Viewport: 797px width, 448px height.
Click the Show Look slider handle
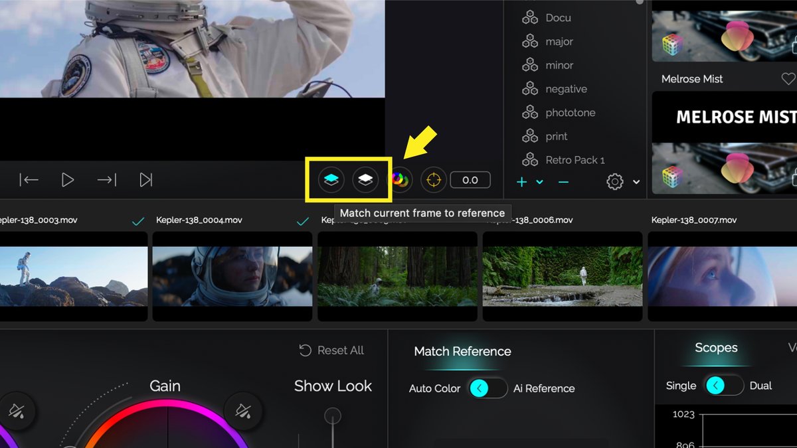tap(333, 416)
